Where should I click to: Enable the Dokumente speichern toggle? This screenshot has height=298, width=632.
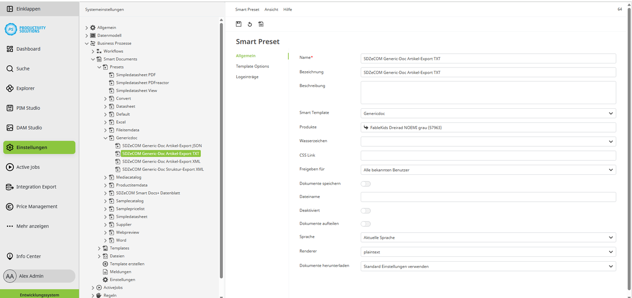point(366,183)
